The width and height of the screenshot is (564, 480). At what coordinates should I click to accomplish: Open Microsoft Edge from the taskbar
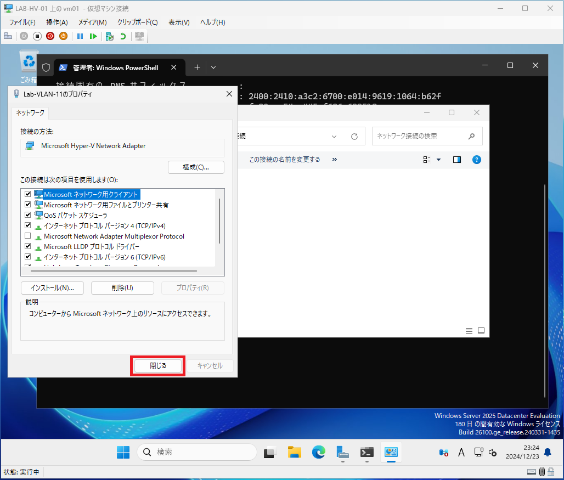(319, 453)
